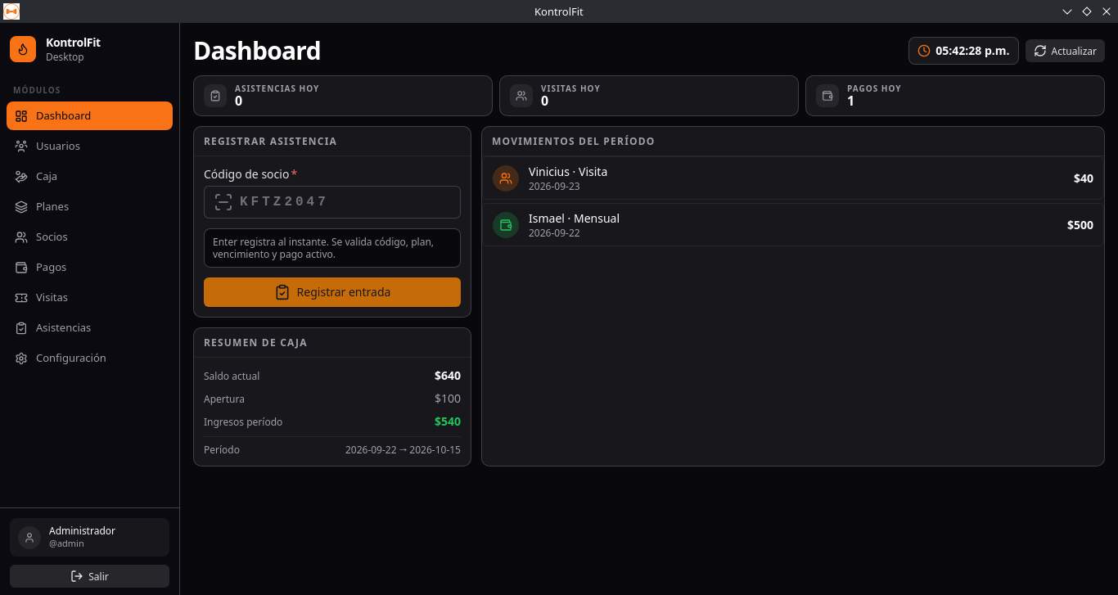
Task: Click the $540 Ingresos período value
Action: [448, 422]
